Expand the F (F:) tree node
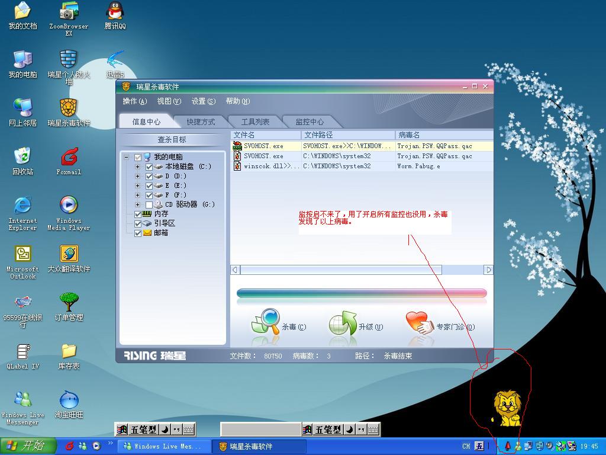This screenshot has height=455, width=606. (137, 195)
